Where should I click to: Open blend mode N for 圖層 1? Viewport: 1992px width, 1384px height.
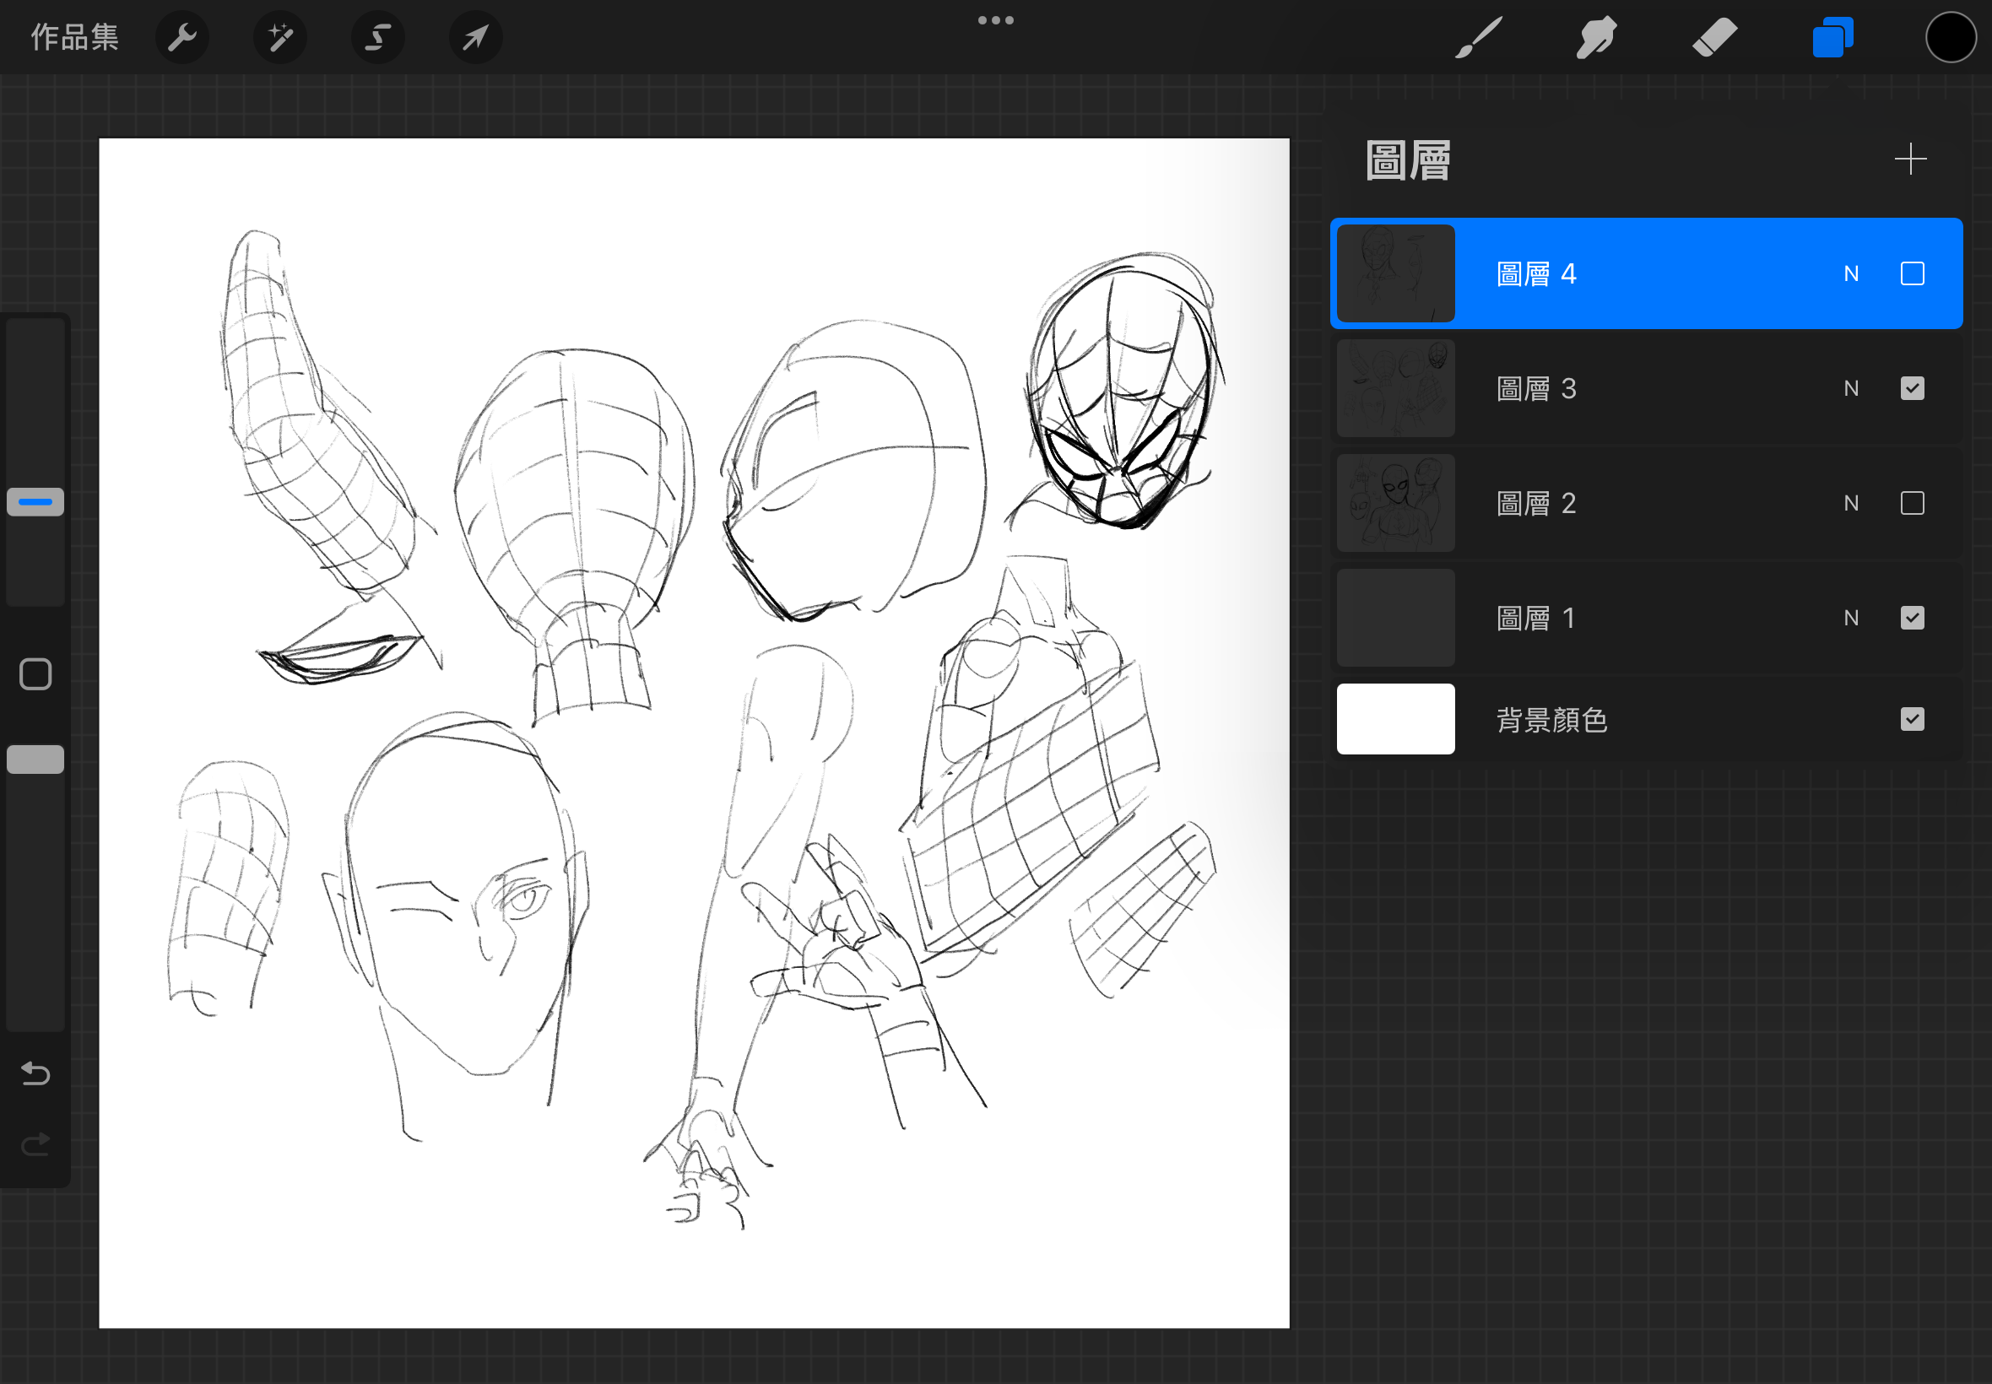(1851, 618)
